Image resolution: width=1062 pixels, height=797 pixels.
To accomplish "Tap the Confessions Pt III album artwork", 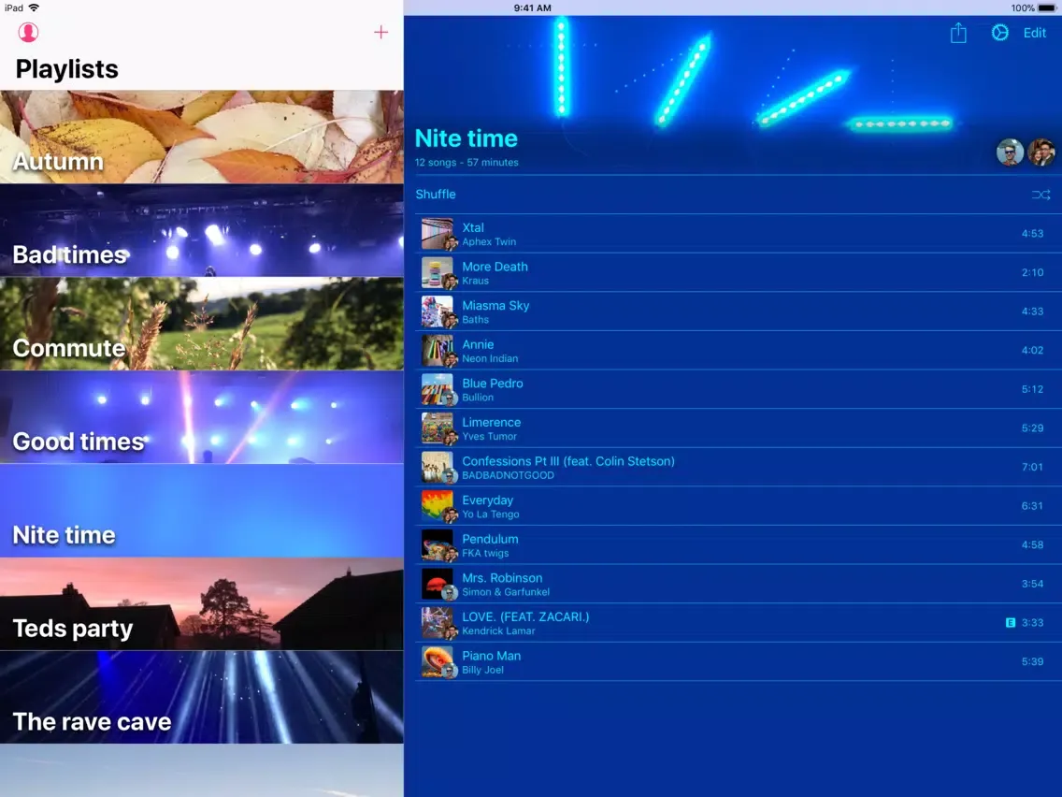I will (x=438, y=467).
